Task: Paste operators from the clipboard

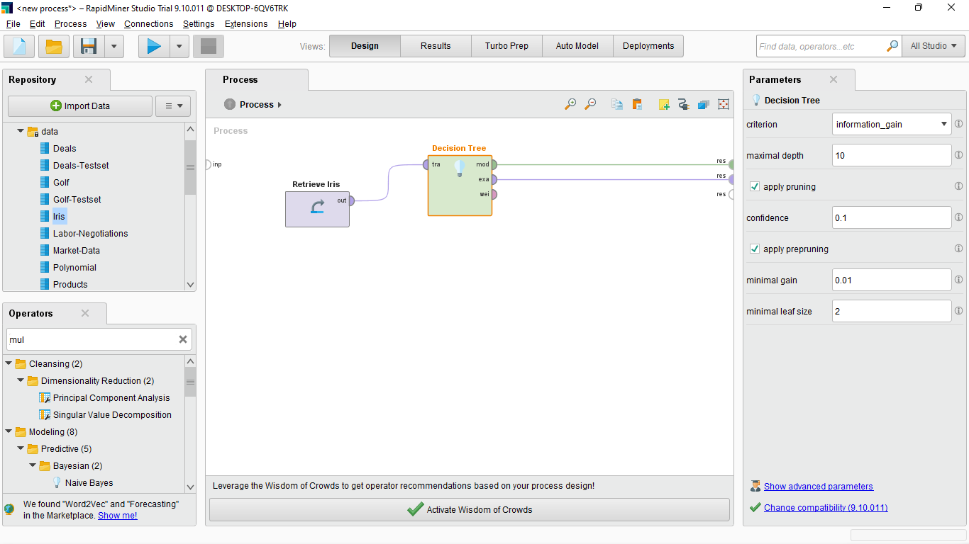Action: click(637, 104)
